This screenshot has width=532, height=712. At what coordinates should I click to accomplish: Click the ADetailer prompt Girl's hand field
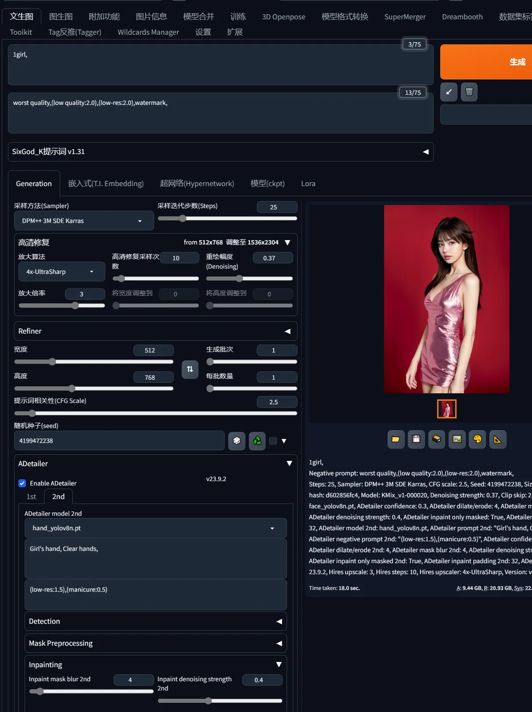point(155,559)
